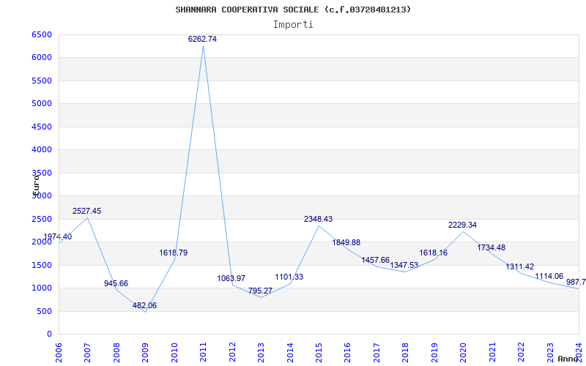Click the 1311.42 data label

click(x=520, y=267)
